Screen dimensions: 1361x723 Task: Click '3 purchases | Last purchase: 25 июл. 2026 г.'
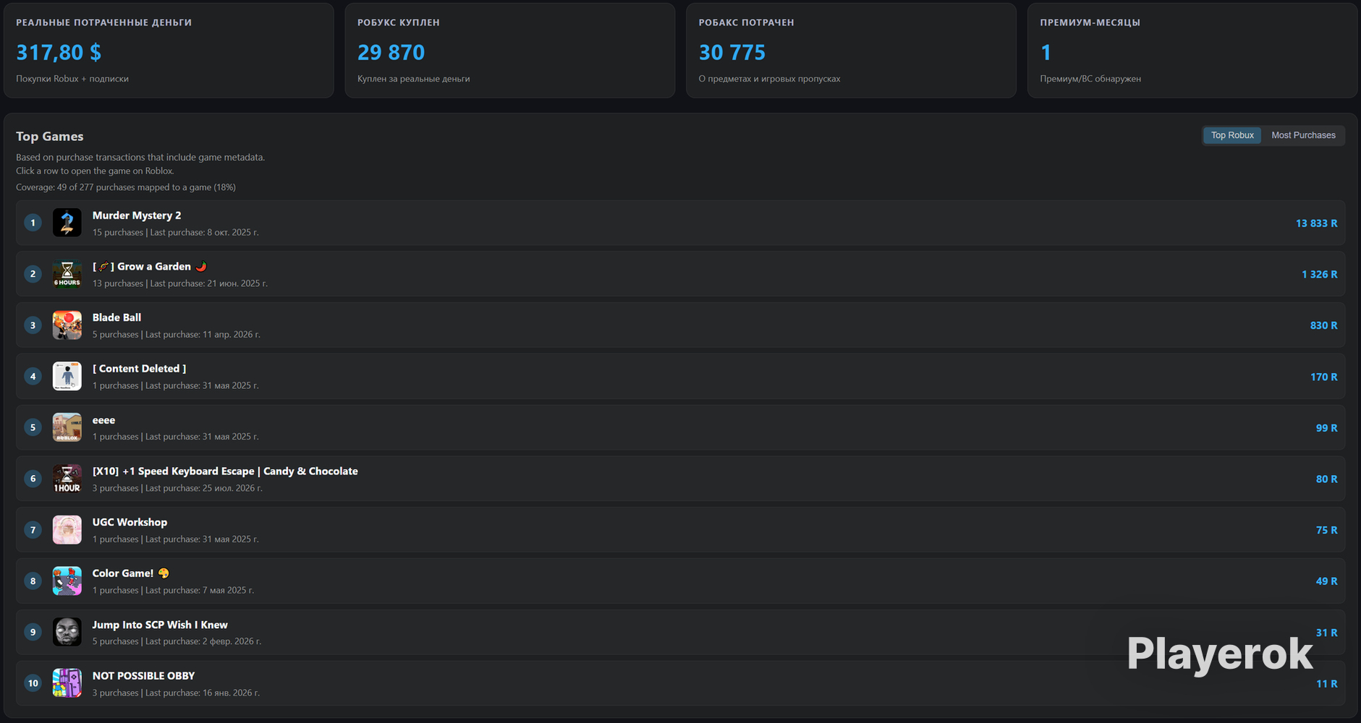coord(177,488)
